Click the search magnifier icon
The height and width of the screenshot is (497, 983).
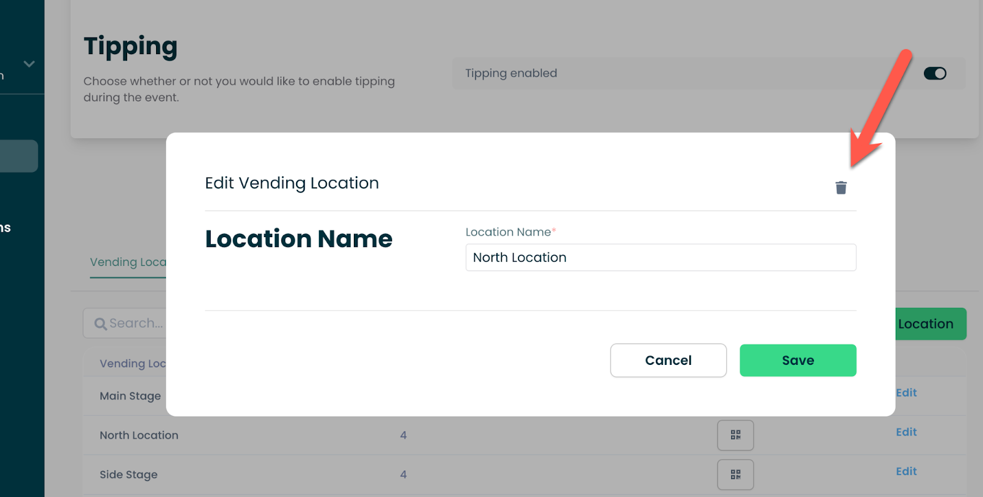click(100, 324)
